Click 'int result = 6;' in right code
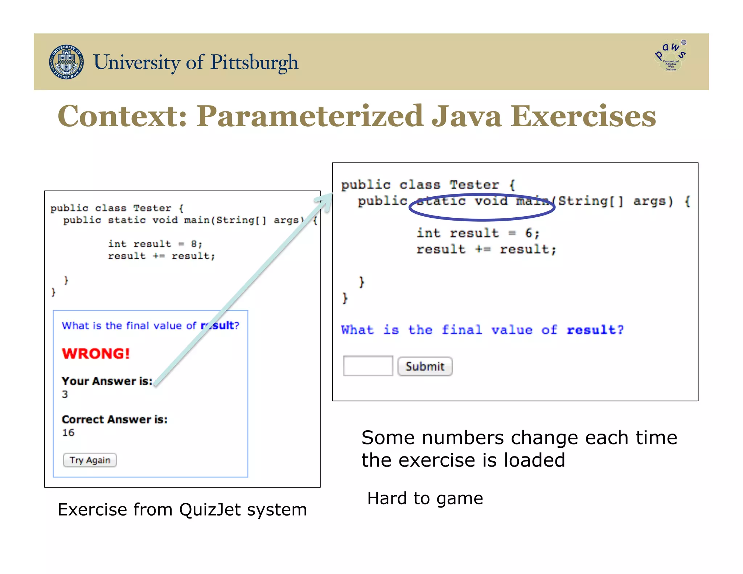This screenshot has width=743, height=574. pos(478,233)
